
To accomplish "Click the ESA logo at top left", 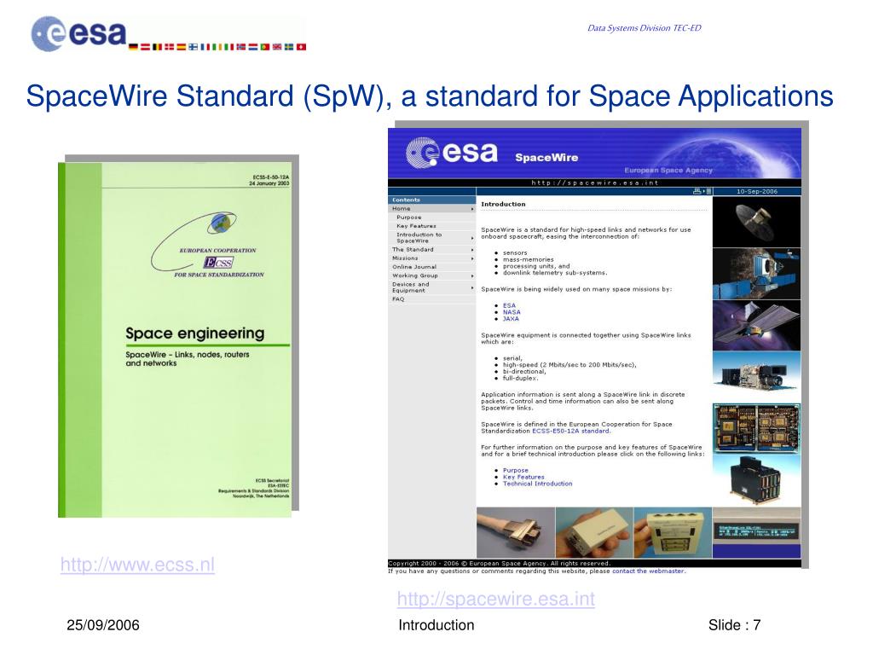I will 79,34.
